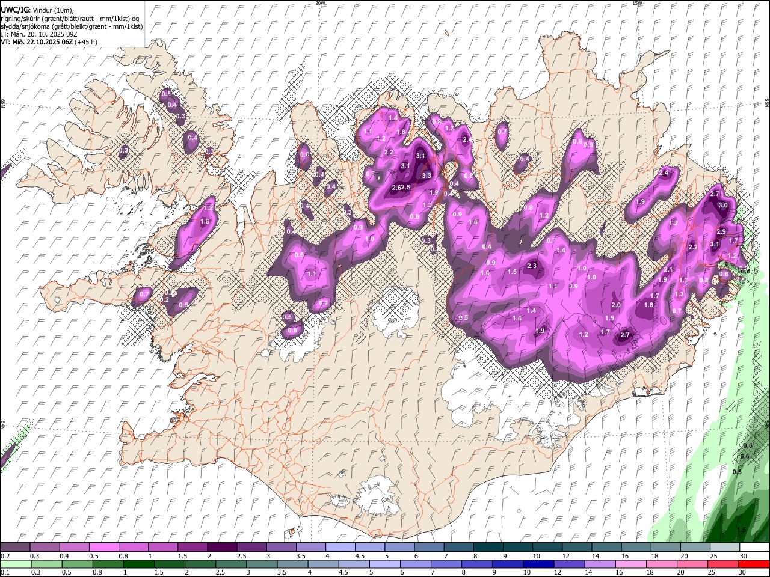This screenshot has height=577, width=770.
Task: Select upper scale swatch starting at 0.8
Action: click(133, 548)
